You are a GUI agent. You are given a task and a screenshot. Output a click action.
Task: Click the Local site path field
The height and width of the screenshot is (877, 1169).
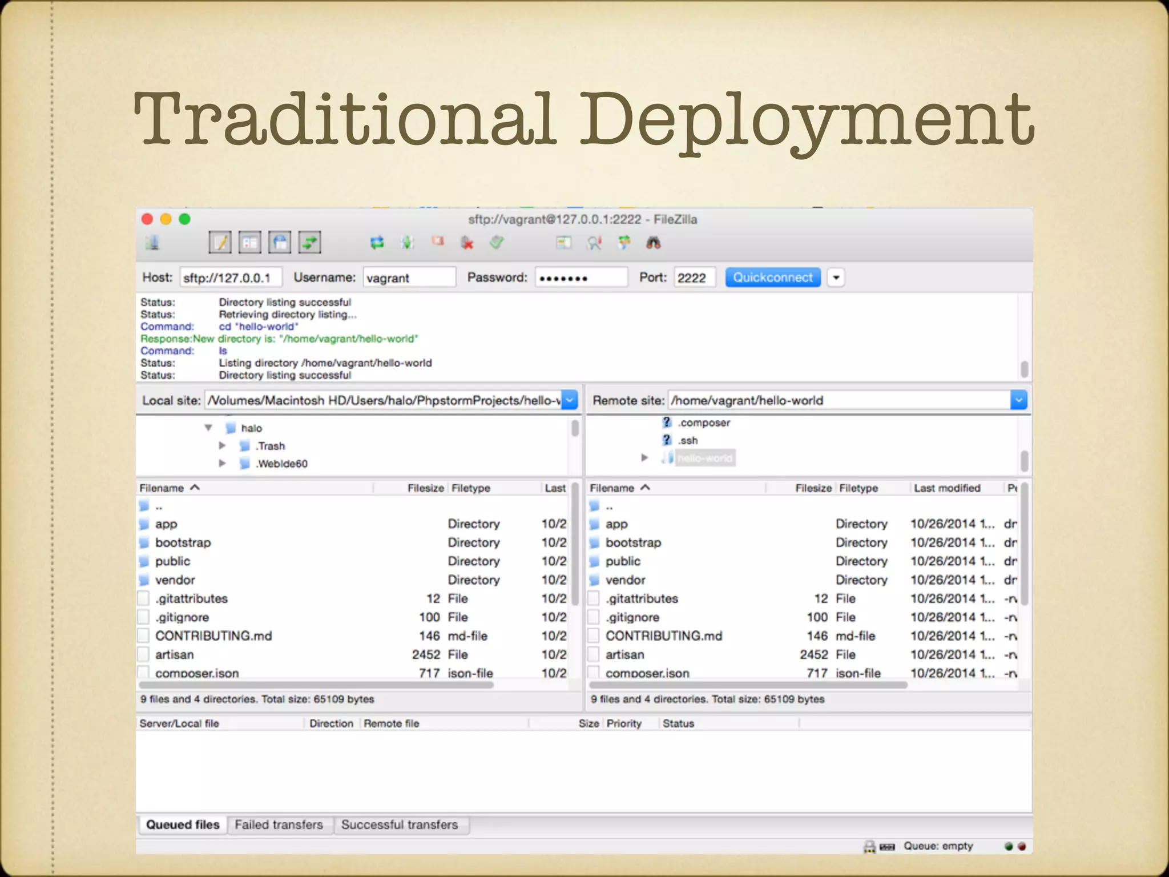pos(383,400)
